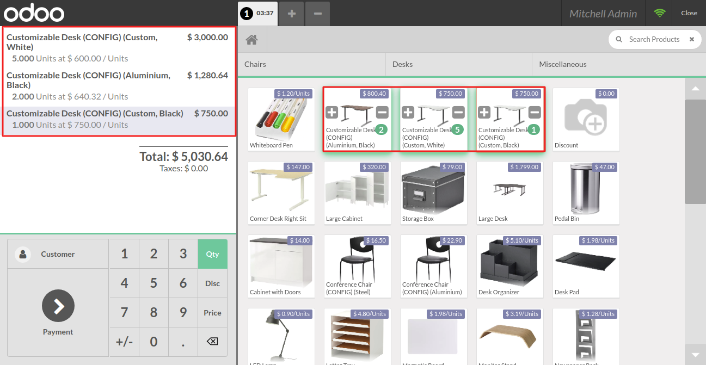Tap numpad key 0
This screenshot has height=365, width=706.
coord(154,342)
